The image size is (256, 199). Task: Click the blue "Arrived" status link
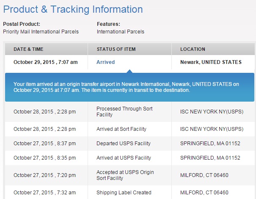pyautogui.click(x=105, y=62)
